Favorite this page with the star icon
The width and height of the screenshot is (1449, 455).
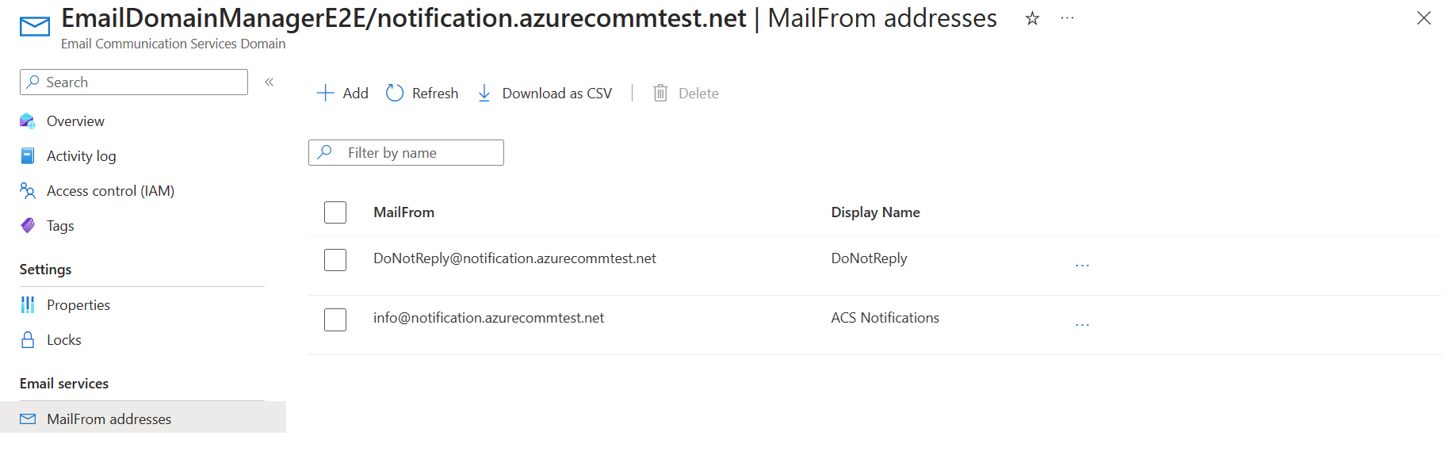pyautogui.click(x=1032, y=18)
